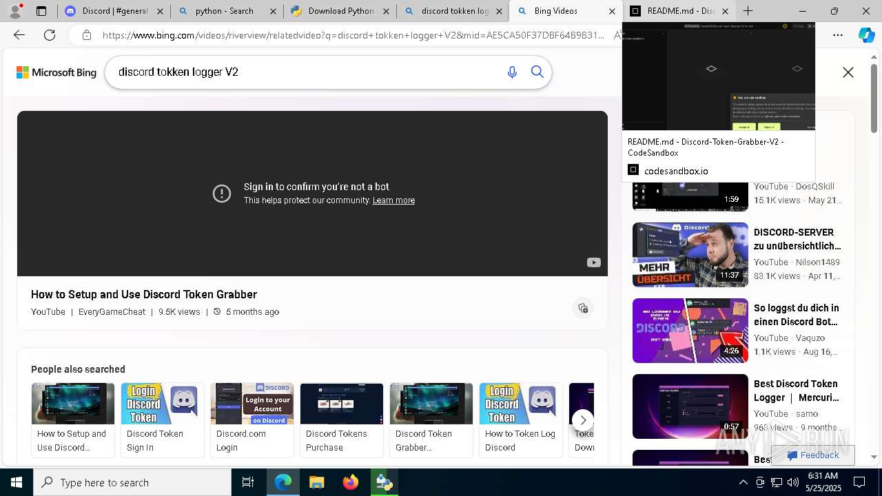Show hidden system tray icons
Screen dimensions: 882x496
[x=743, y=482]
